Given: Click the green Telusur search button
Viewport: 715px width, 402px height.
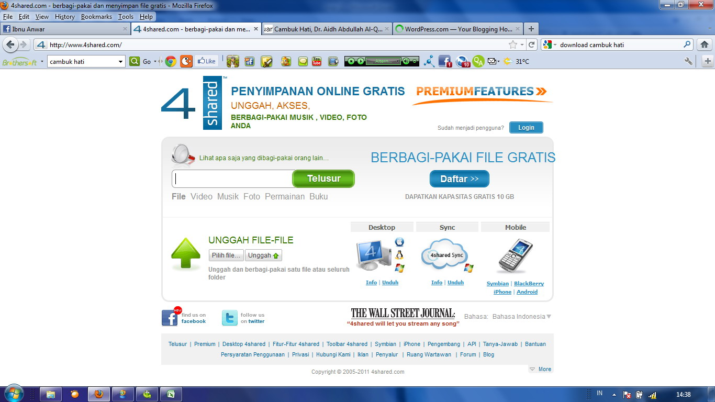Looking at the screenshot, I should click(323, 178).
